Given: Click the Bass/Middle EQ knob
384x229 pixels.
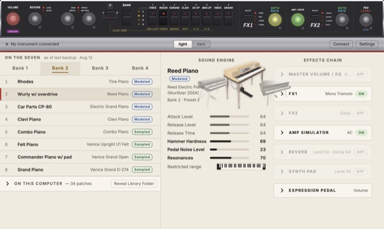Looking at the screenshot, I should click(x=68, y=19).
